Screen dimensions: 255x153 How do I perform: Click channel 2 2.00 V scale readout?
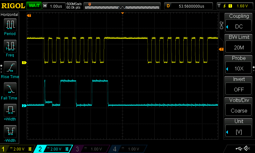(x=56, y=149)
